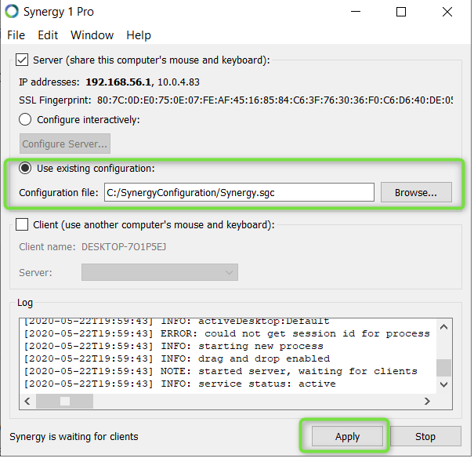Click the Configure Server button
The image size is (474, 462).
click(65, 144)
